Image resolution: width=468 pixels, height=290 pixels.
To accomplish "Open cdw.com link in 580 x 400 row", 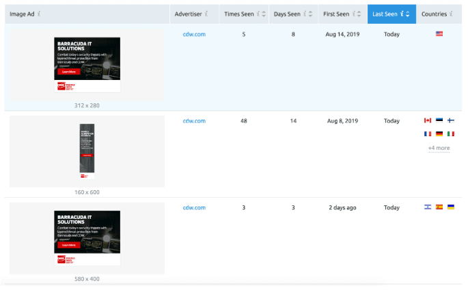I will (194, 207).
